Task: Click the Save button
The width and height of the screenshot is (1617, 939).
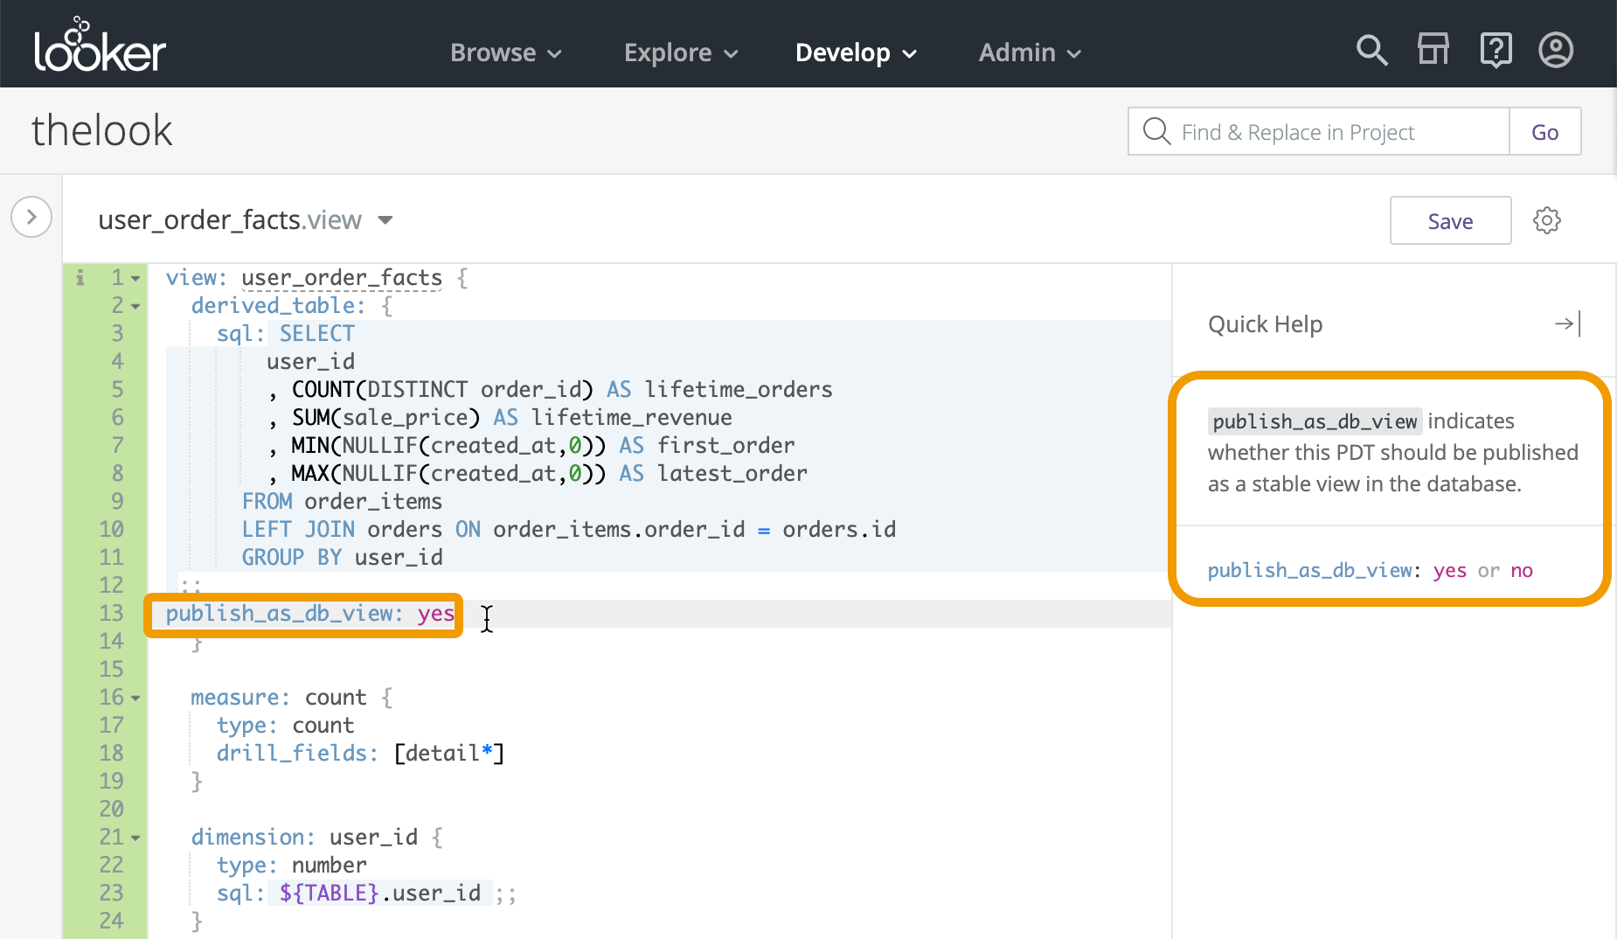Action: (1450, 221)
